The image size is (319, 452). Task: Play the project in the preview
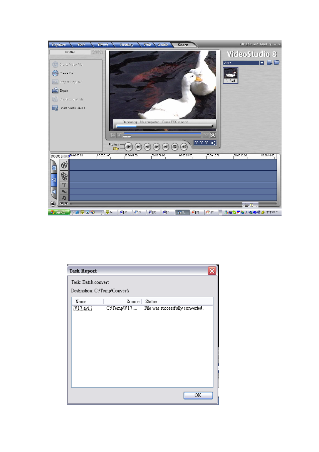tap(128, 147)
